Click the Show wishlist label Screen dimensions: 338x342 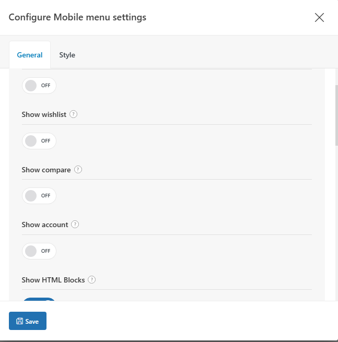tap(44, 114)
